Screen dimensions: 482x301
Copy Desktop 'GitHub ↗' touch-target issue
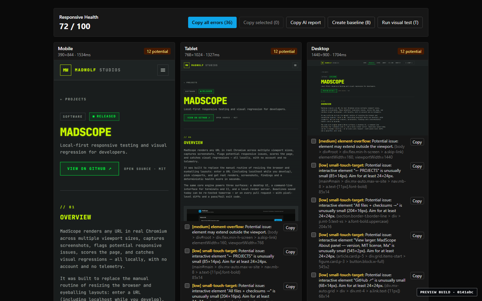(x=417, y=276)
